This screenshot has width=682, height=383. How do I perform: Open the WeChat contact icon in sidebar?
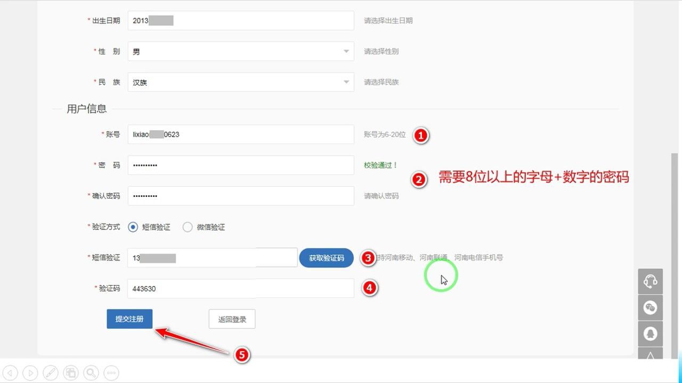[650, 307]
